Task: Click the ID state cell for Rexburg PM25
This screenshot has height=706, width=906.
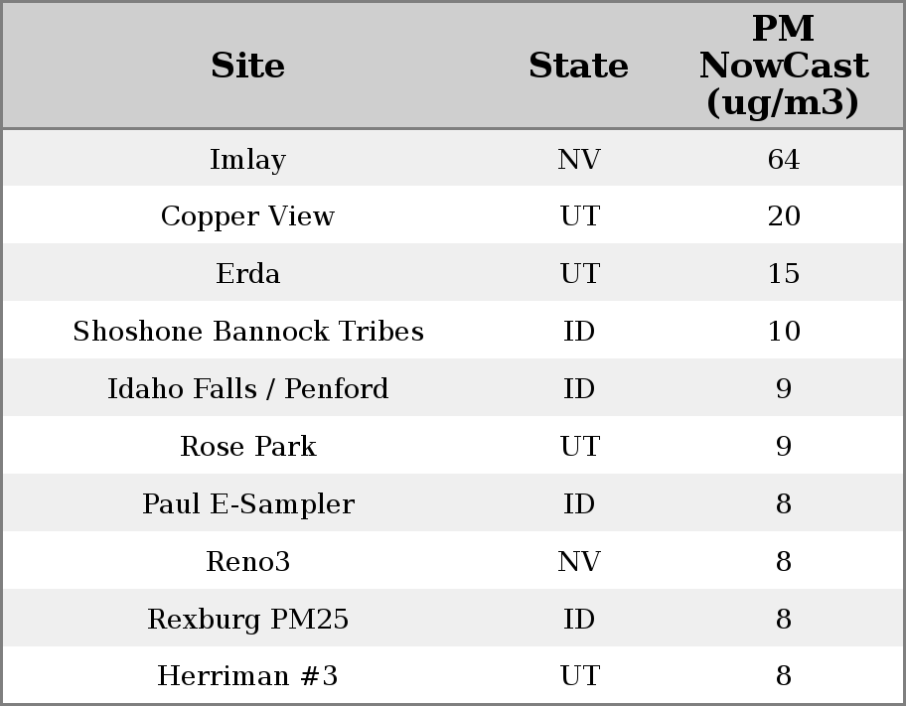Action: (x=578, y=620)
